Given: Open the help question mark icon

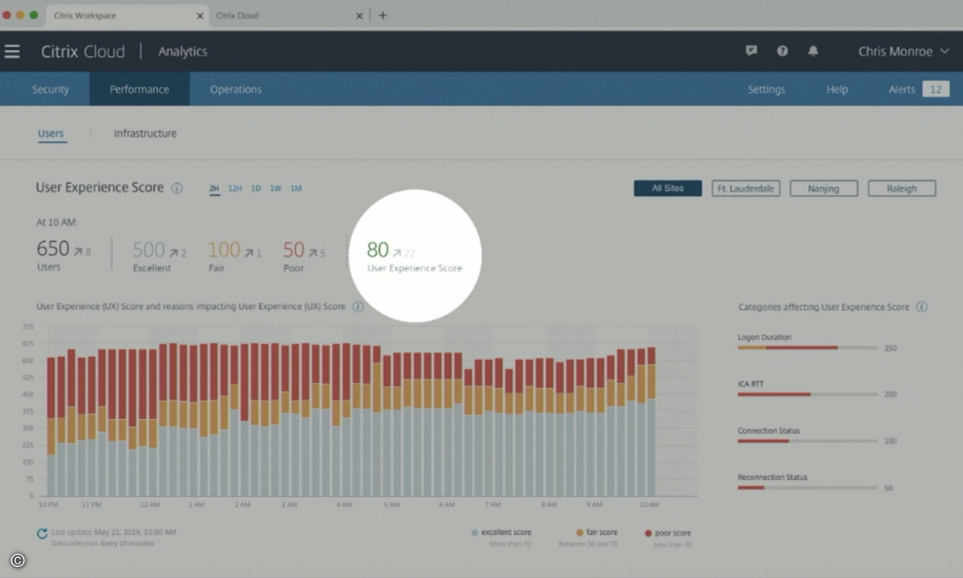Looking at the screenshot, I should [x=782, y=51].
